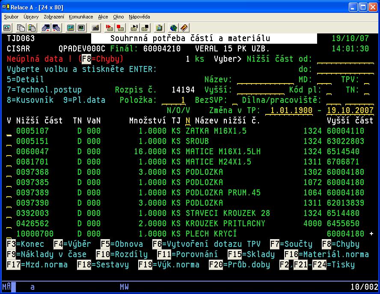Viewport: 380px width, 294px height.
Task: Stop macro recording with the red square icon
Action: tap(120, 28)
